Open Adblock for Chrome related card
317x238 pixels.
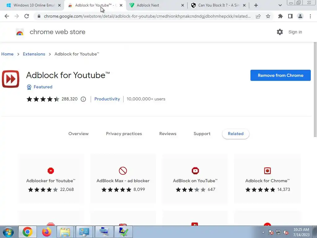coord(267,178)
